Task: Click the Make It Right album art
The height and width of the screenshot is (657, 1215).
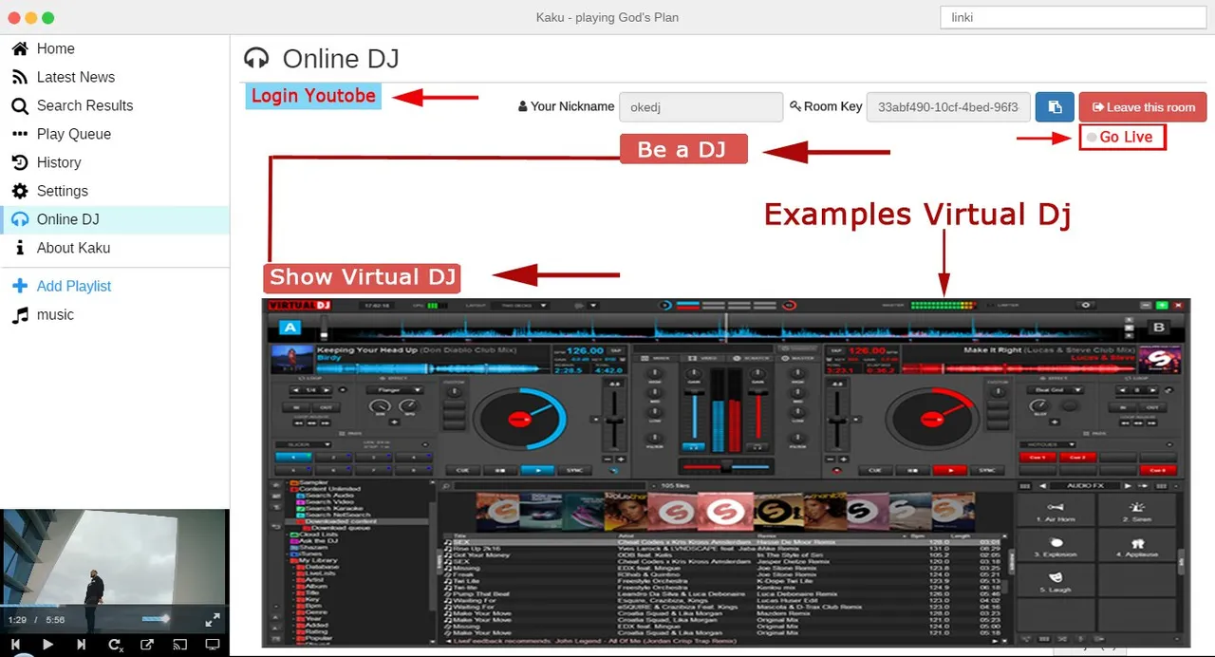Action: tap(1160, 360)
